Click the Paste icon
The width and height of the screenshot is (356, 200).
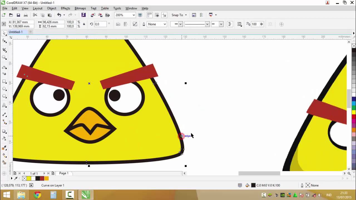tap(50, 15)
